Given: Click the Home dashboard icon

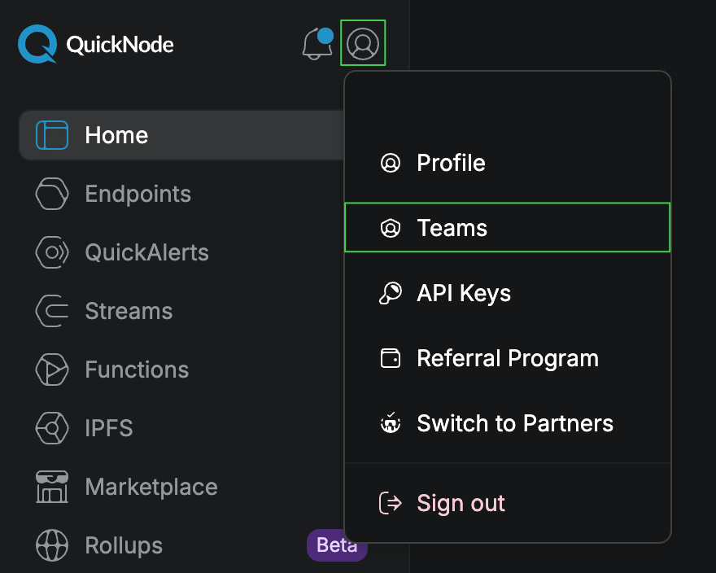Looking at the screenshot, I should click(52, 135).
